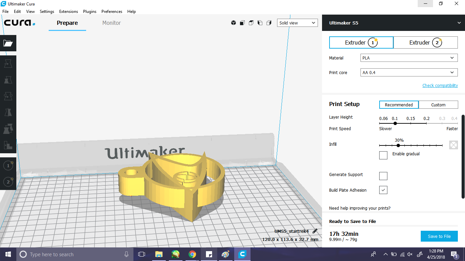Click the Infill percentage slider handle
465x261 pixels.
tap(398, 145)
